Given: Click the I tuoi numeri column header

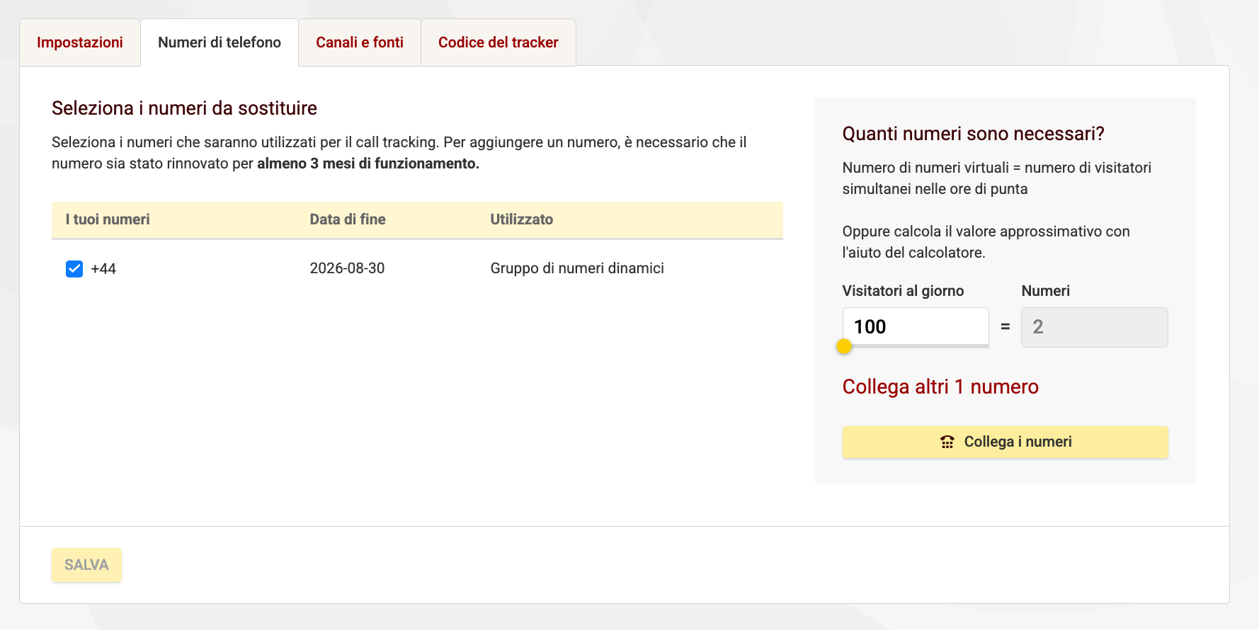Looking at the screenshot, I should point(108,219).
